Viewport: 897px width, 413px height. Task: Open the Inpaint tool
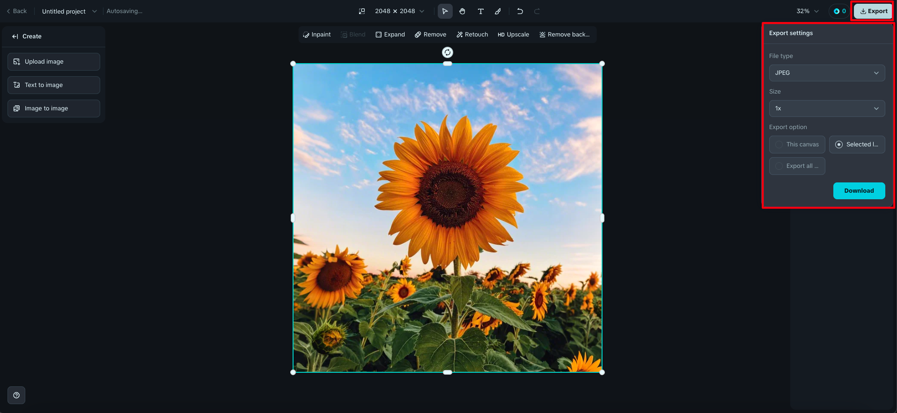[317, 35]
